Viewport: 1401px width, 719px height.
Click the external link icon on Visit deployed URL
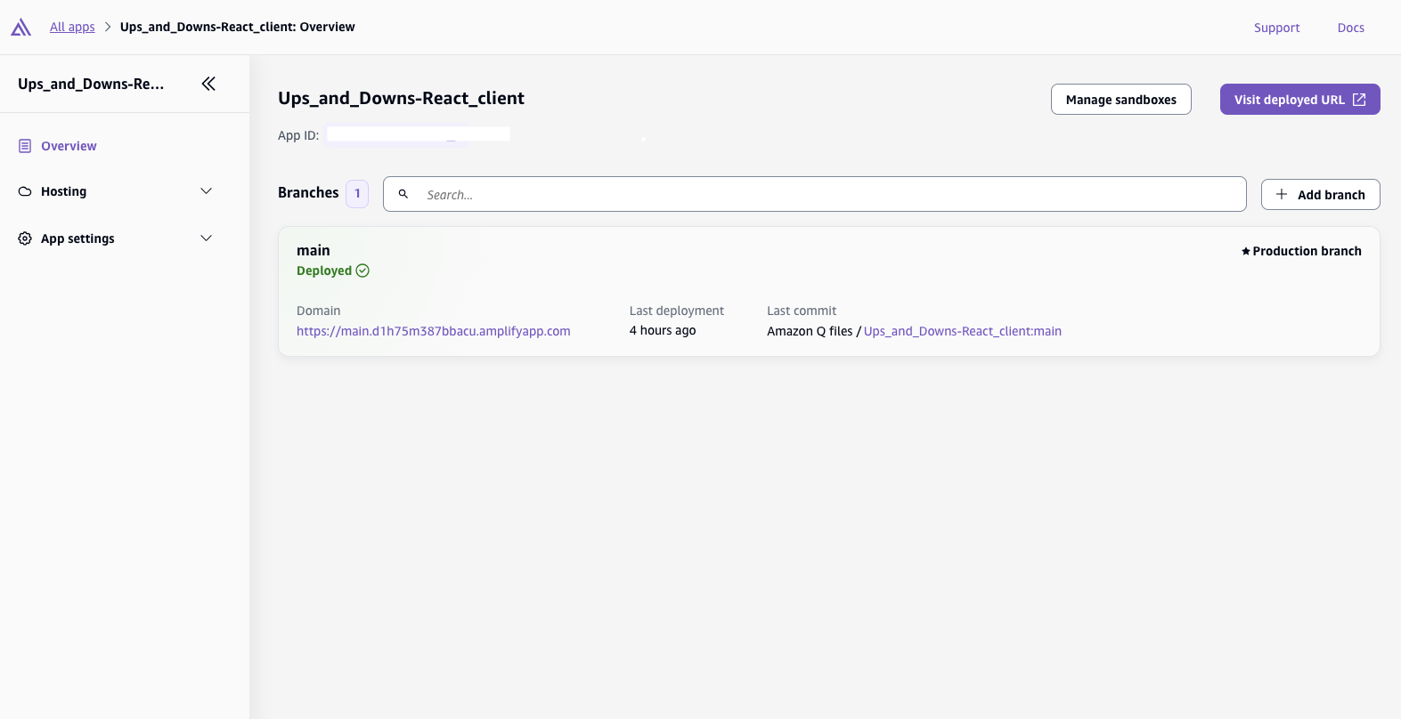pyautogui.click(x=1359, y=100)
